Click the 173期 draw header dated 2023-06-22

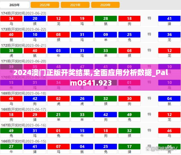tap(23, 29)
